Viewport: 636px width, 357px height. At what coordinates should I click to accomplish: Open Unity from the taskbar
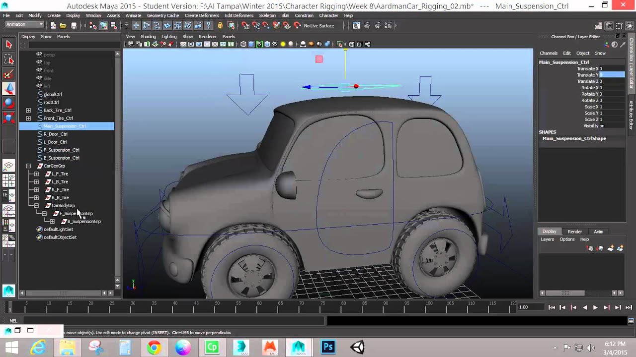click(357, 347)
